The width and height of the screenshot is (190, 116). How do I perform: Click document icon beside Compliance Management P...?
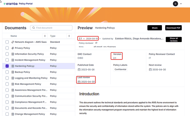[13, 102]
